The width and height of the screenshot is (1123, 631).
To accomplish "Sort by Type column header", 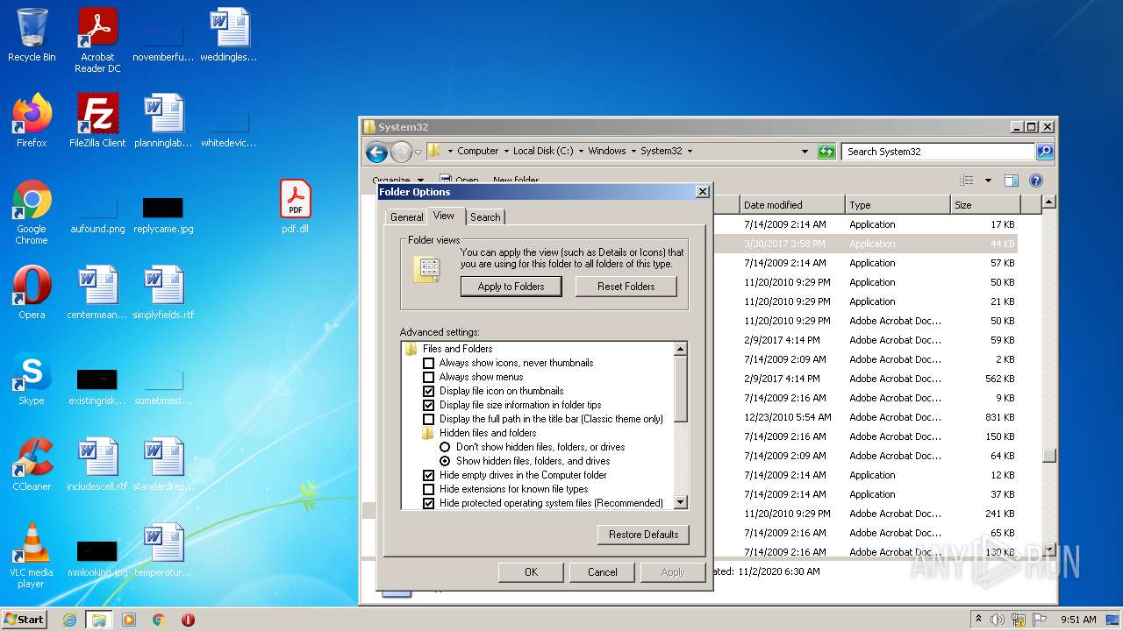I will coord(898,205).
